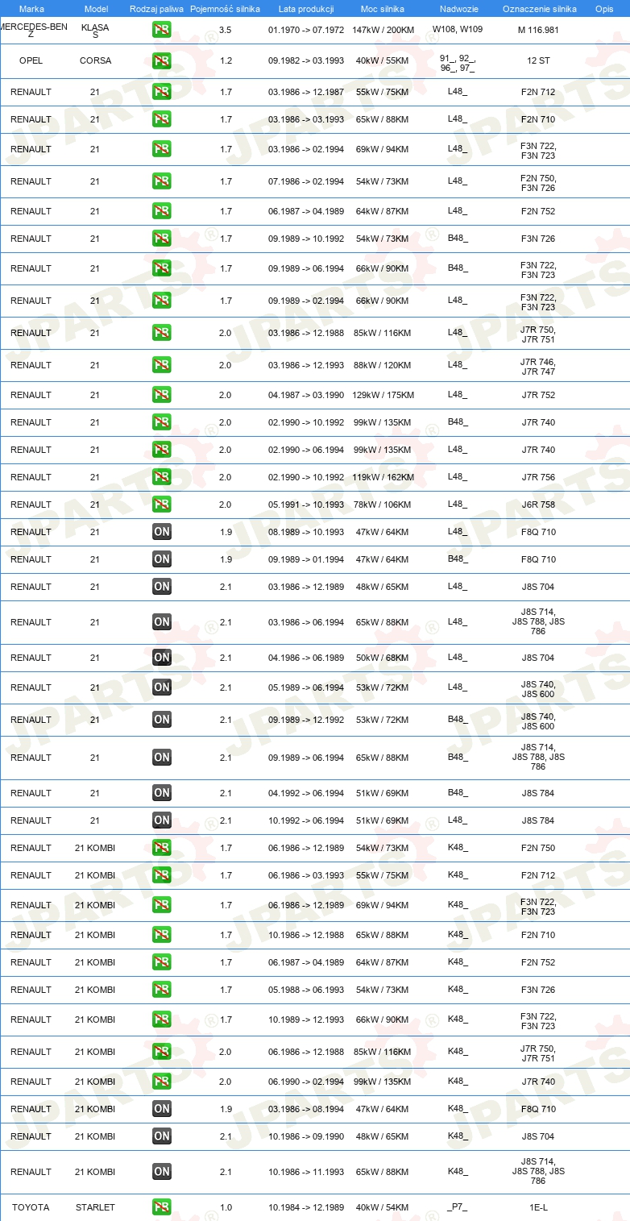Viewport: 630px width, 1221px height.
Task: Click ON icon in the 04.1992 -> 06.1994 row
Action: click(x=161, y=793)
